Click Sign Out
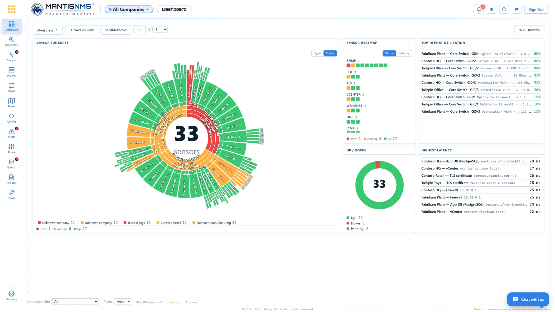The height and width of the screenshot is (312, 555). pos(536,9)
